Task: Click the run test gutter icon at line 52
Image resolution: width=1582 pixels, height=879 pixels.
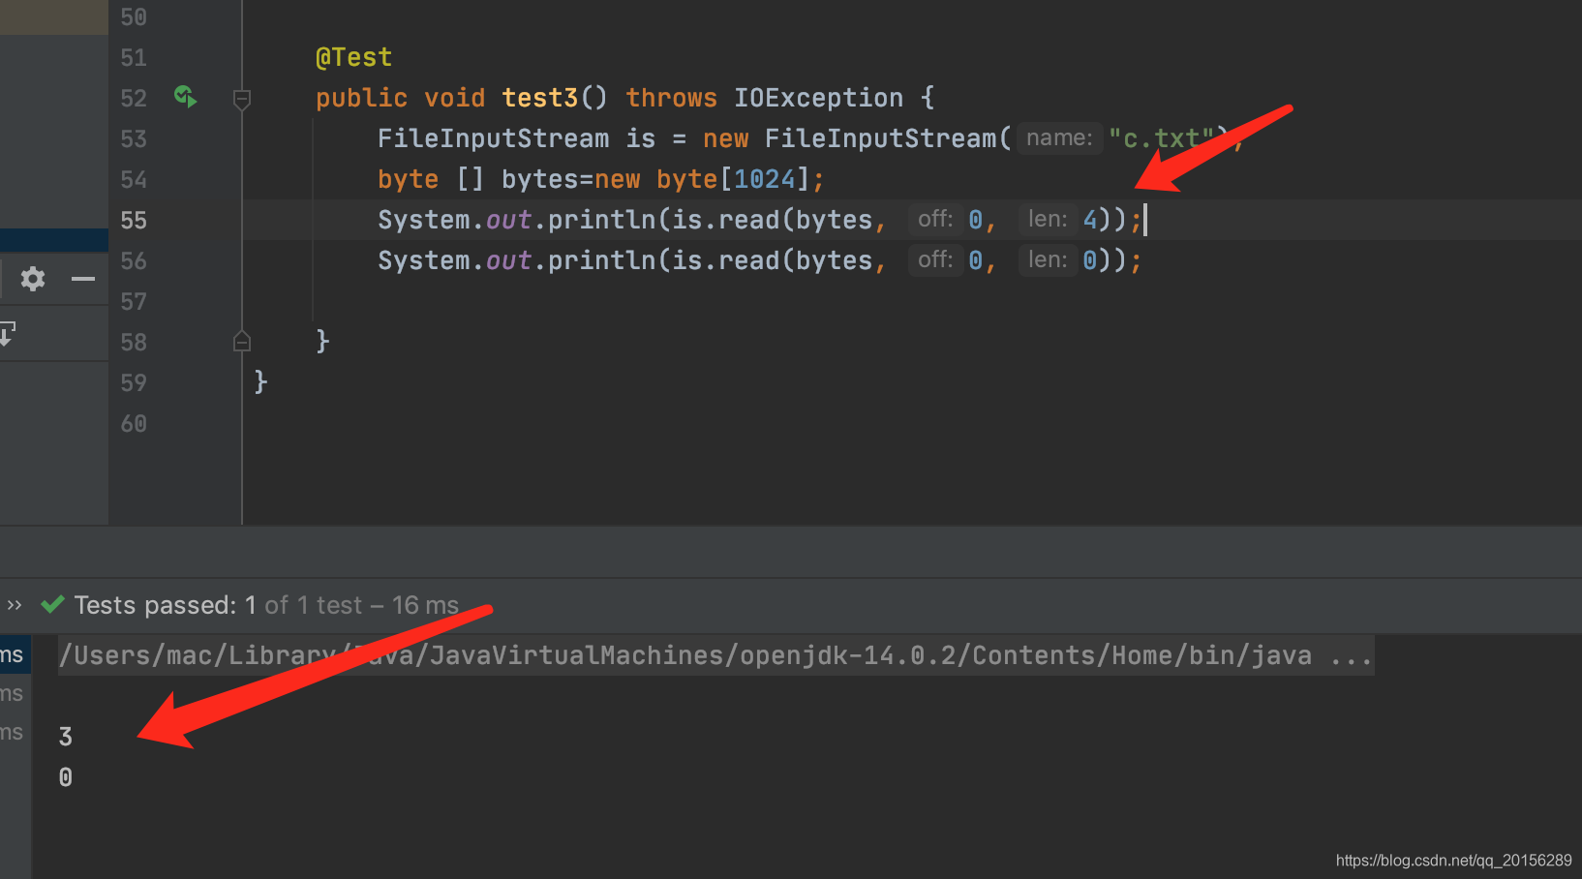Action: [x=185, y=97]
